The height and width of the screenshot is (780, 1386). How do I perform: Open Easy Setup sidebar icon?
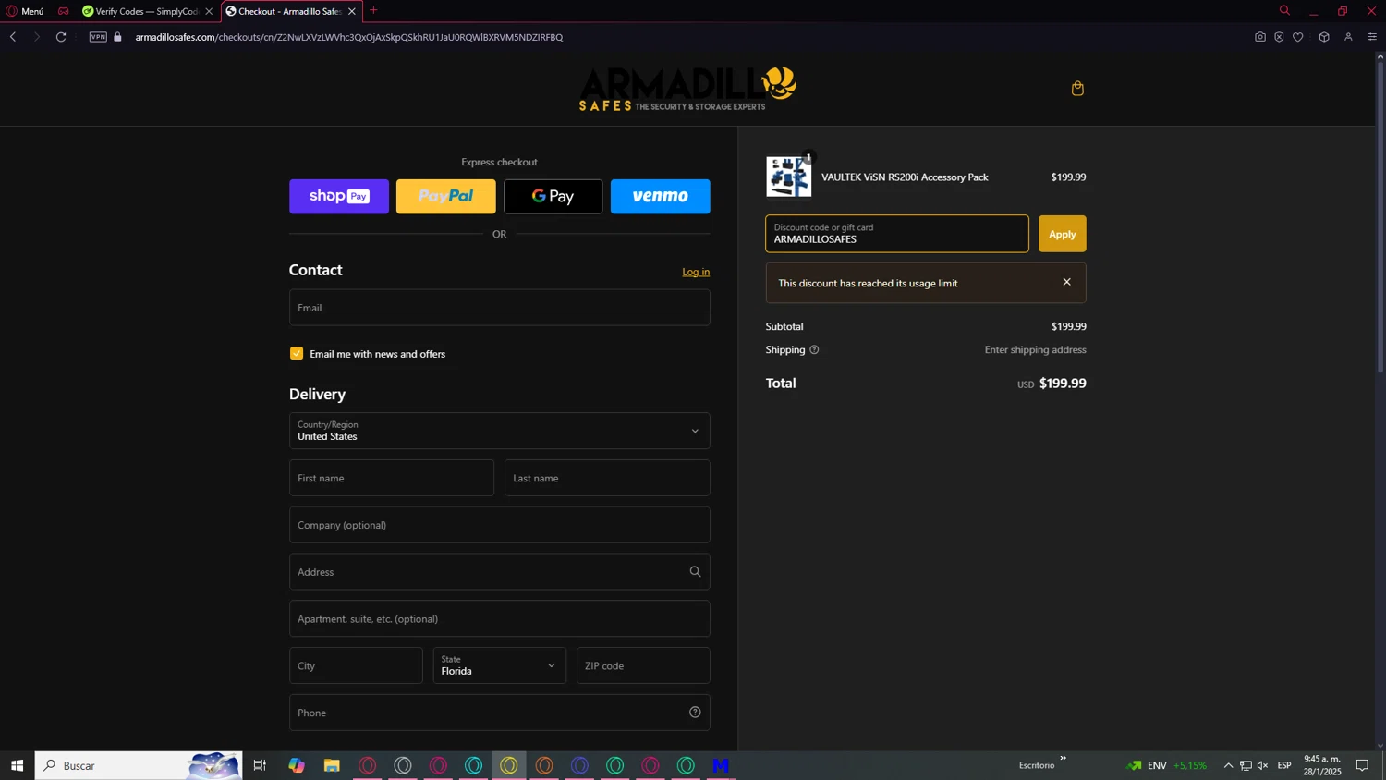click(x=1372, y=37)
